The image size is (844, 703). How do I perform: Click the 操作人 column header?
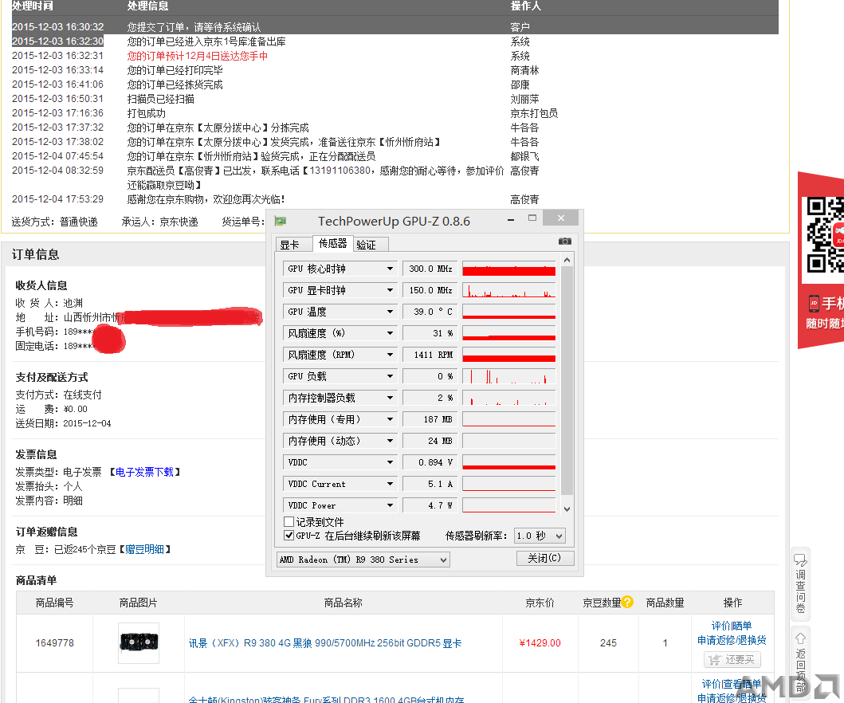coord(525,6)
